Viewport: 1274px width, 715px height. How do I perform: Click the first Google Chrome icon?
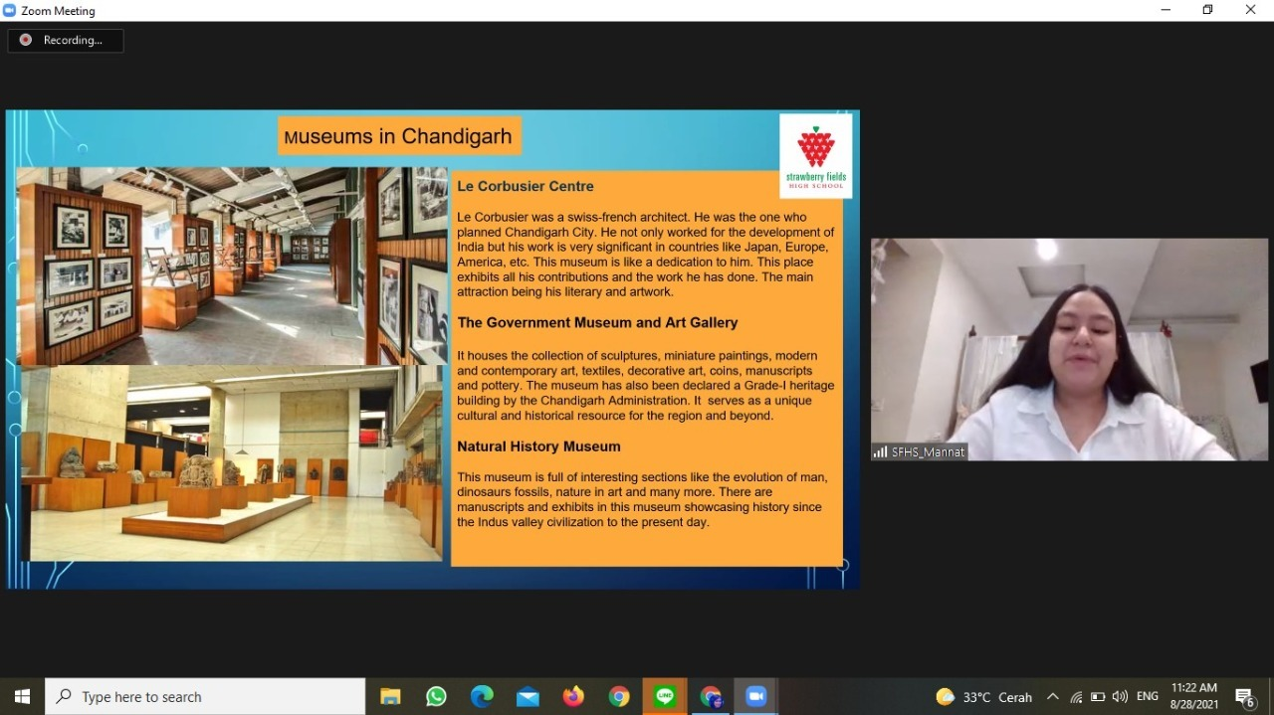click(x=619, y=697)
